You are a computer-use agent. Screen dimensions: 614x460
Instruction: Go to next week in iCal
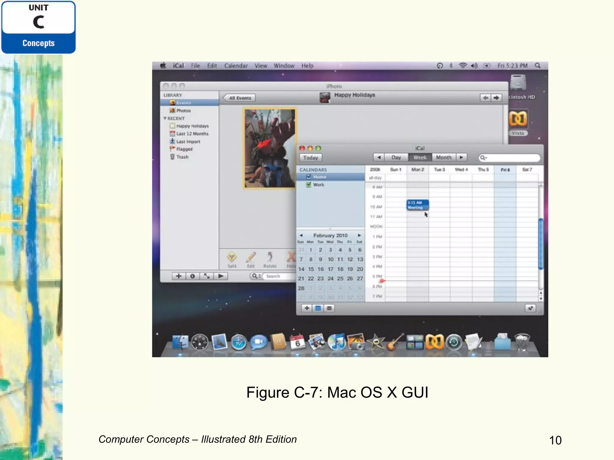click(x=461, y=157)
